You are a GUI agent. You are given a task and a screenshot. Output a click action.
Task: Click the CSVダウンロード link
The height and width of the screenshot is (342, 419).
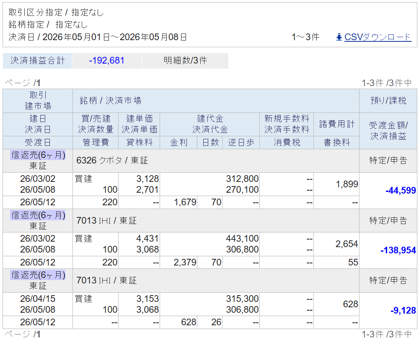click(378, 37)
